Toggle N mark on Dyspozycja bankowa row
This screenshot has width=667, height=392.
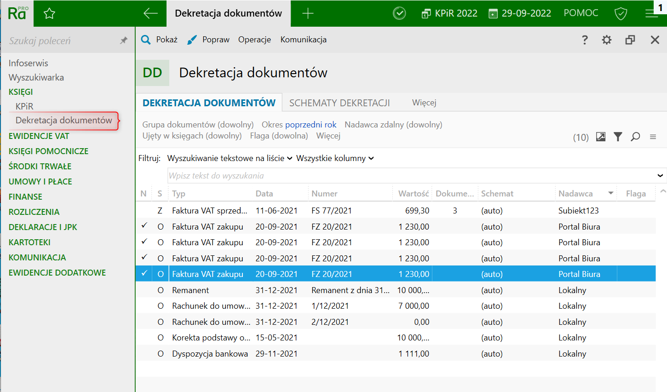144,354
